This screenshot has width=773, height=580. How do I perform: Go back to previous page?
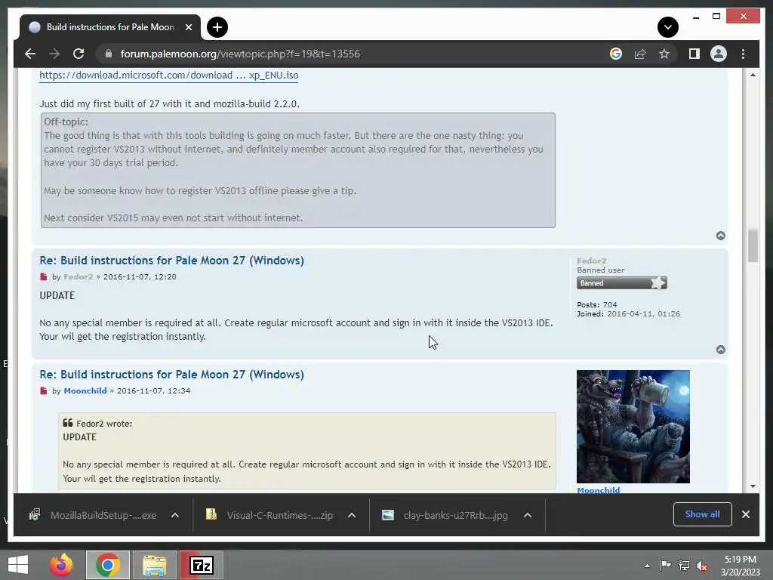[x=30, y=54]
